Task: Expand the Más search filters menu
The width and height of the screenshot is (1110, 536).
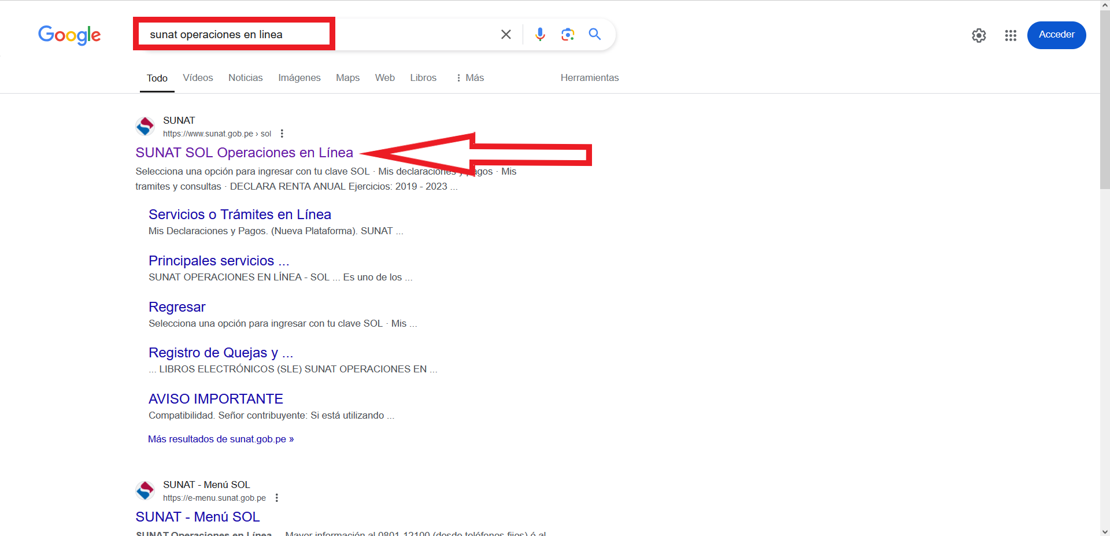Action: pyautogui.click(x=470, y=78)
